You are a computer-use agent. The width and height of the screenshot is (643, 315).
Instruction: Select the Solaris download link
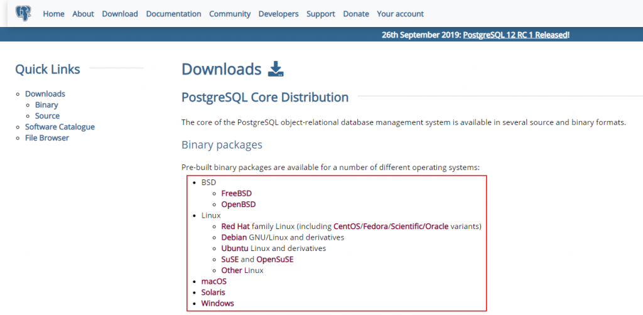point(213,292)
